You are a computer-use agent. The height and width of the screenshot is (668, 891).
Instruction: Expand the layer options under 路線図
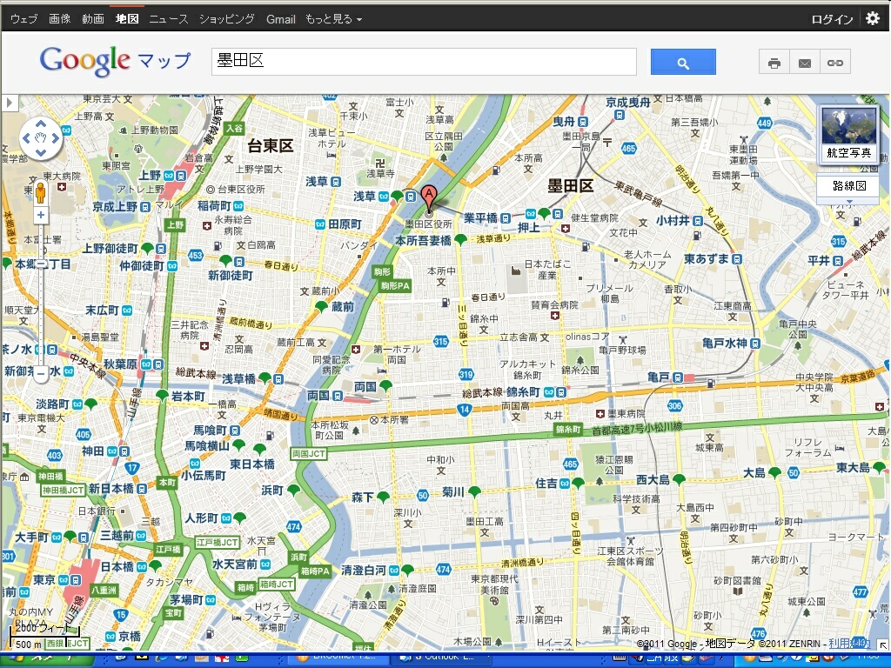[848, 201]
